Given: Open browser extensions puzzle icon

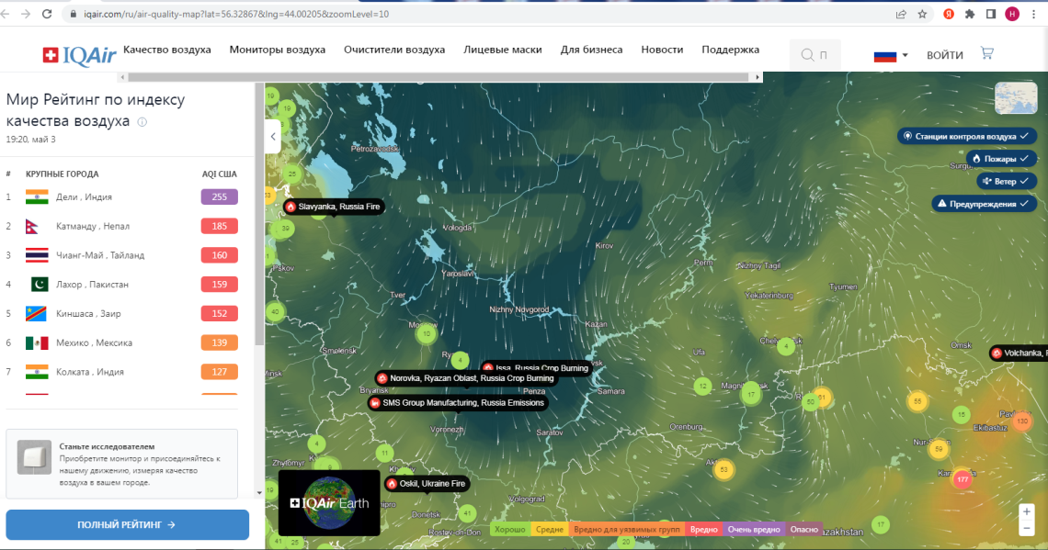Looking at the screenshot, I should click(x=970, y=14).
